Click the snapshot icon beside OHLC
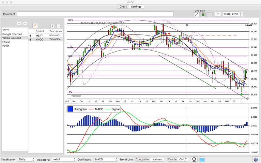The width and height of the screenshot is (261, 163). pos(194,159)
